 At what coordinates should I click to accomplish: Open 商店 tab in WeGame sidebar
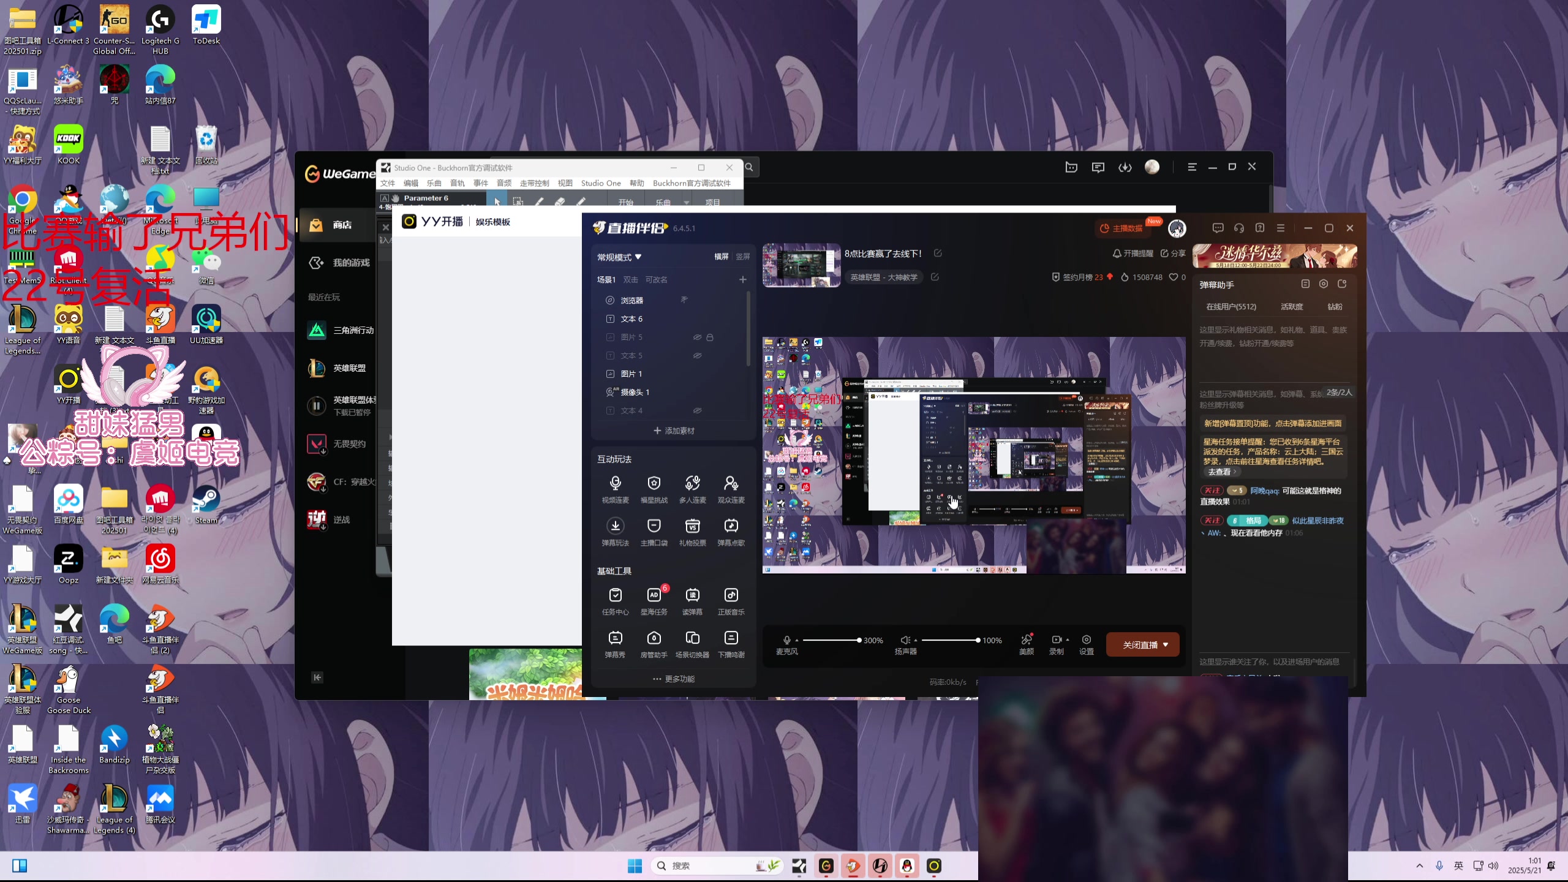coord(337,225)
